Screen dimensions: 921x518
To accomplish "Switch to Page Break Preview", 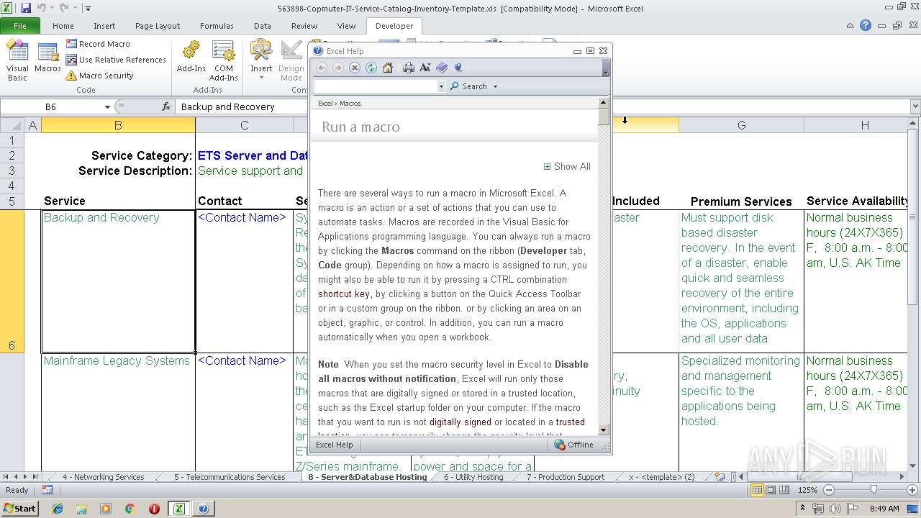I will tap(784, 490).
